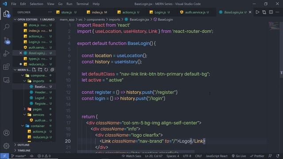
Task: Split the editor right
Action: pyautogui.click(x=271, y=12)
